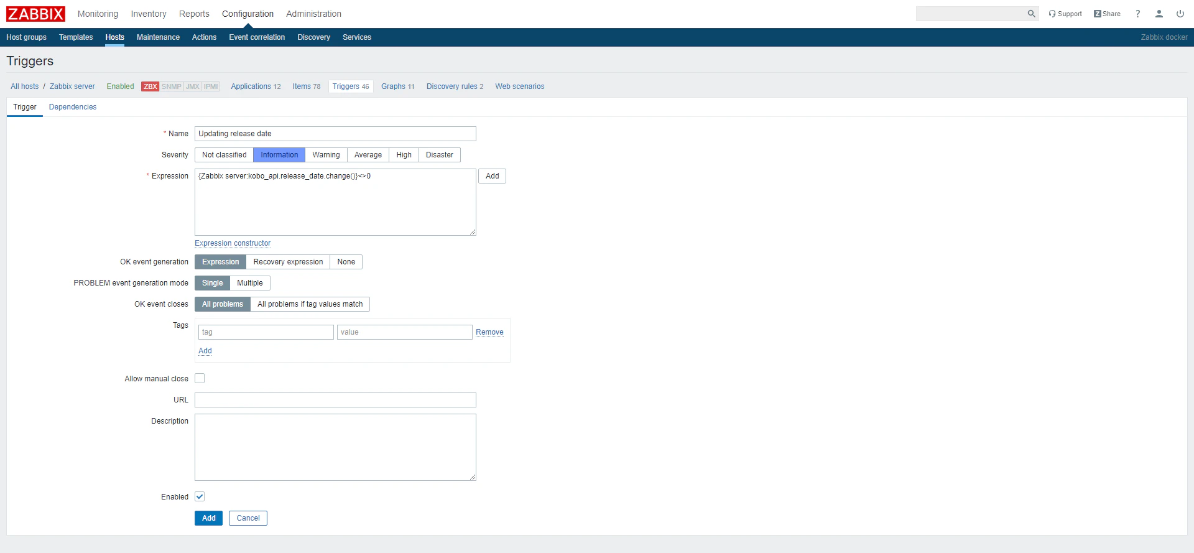Select All problems if tag values match

tap(310, 304)
